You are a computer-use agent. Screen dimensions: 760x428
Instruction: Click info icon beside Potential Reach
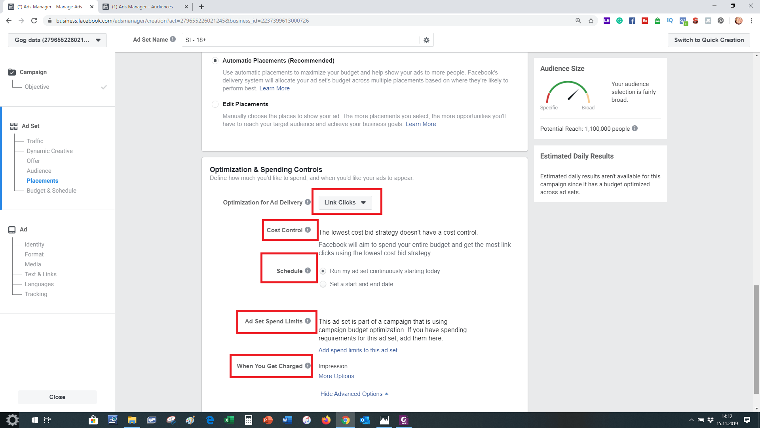pos(635,128)
